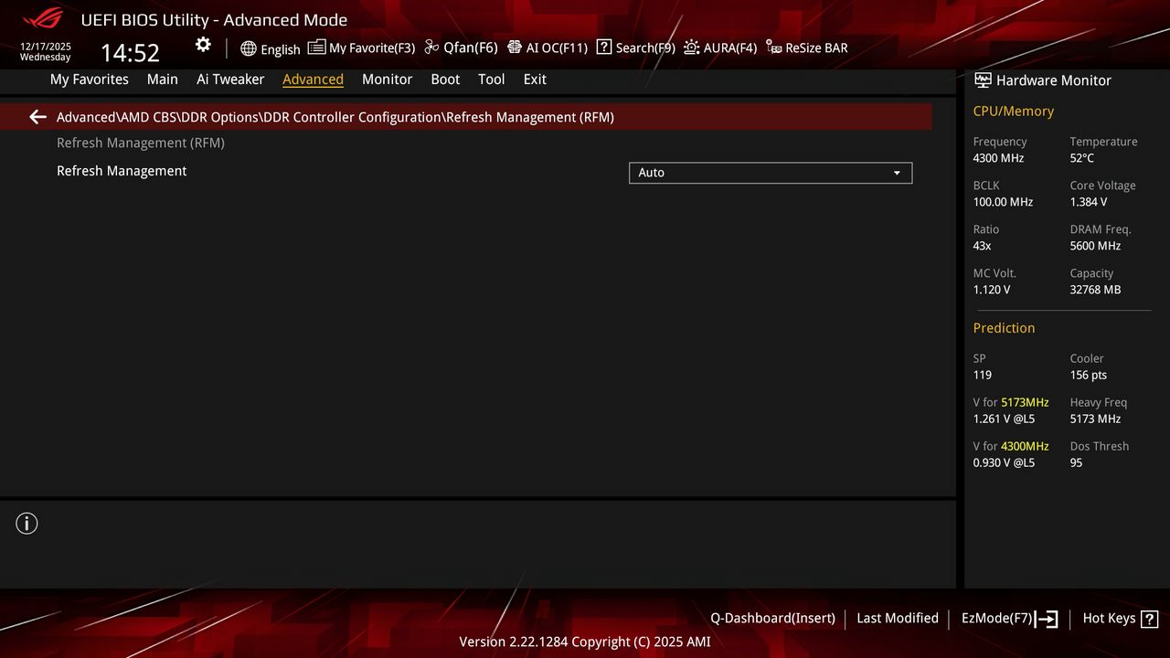Viewport: 1170px width, 658px height.
Task: Open the Hot Keys help dropdown
Action: click(1121, 618)
